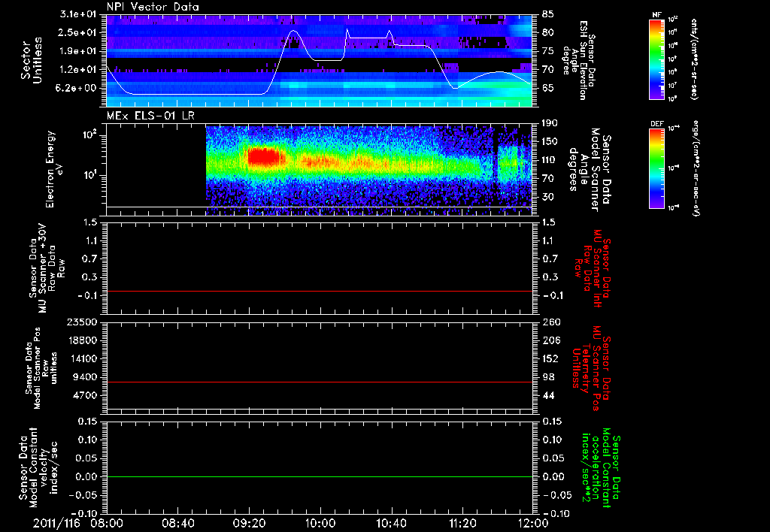
Task: Click the 09:20 time axis label
Action: (250, 523)
